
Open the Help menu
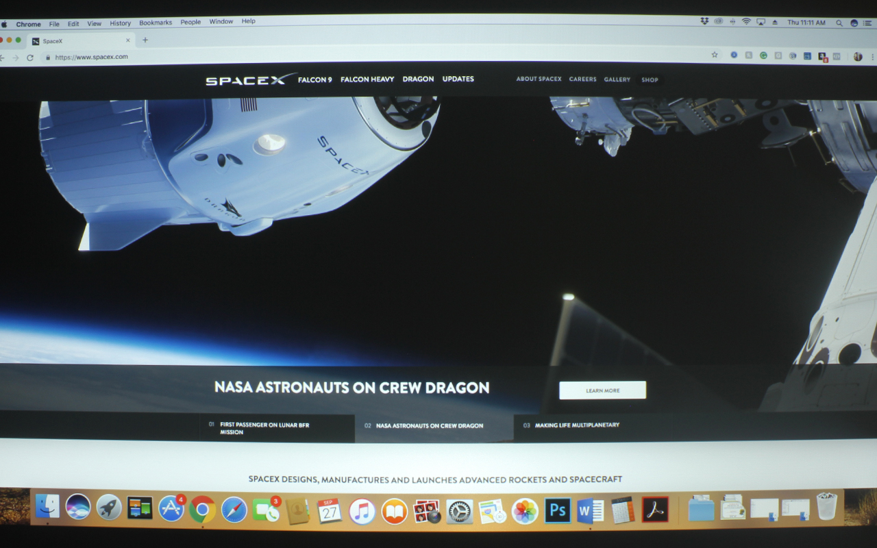pos(248,21)
